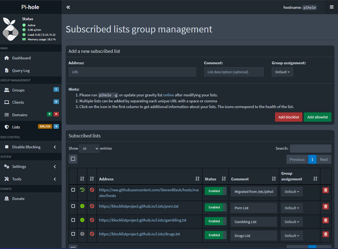Open the Show entries count dropdown

[89, 148]
